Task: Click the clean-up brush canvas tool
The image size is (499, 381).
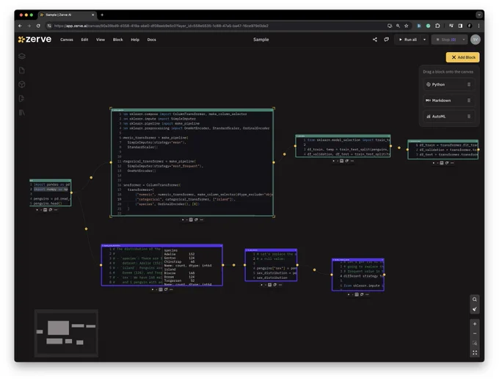Action: coord(475,309)
